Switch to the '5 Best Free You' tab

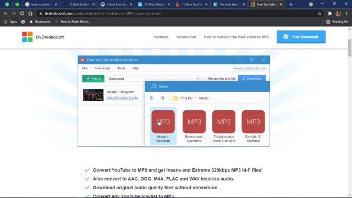click(116, 4)
